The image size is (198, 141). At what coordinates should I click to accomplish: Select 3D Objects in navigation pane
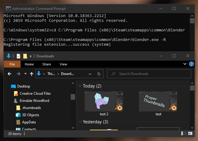point(30,115)
